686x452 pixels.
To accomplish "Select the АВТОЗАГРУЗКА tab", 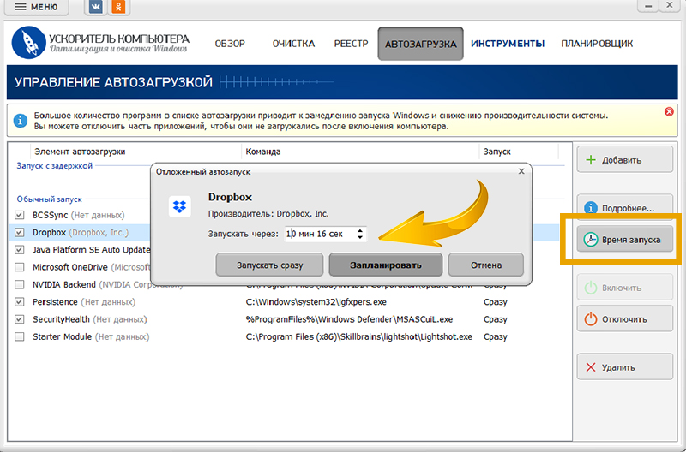I will pos(420,44).
